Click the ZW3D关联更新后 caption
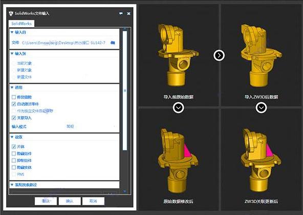 coord(261,202)
